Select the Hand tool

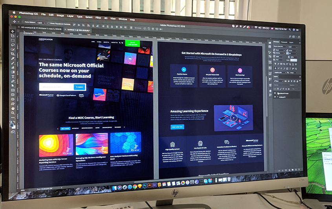pyautogui.click(x=13, y=108)
